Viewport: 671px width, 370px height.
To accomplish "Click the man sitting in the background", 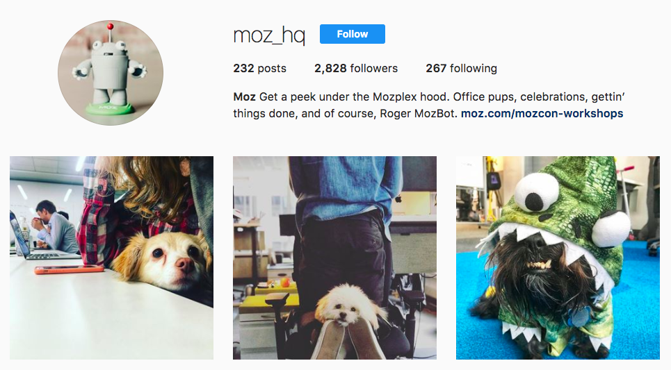I will click(x=56, y=227).
